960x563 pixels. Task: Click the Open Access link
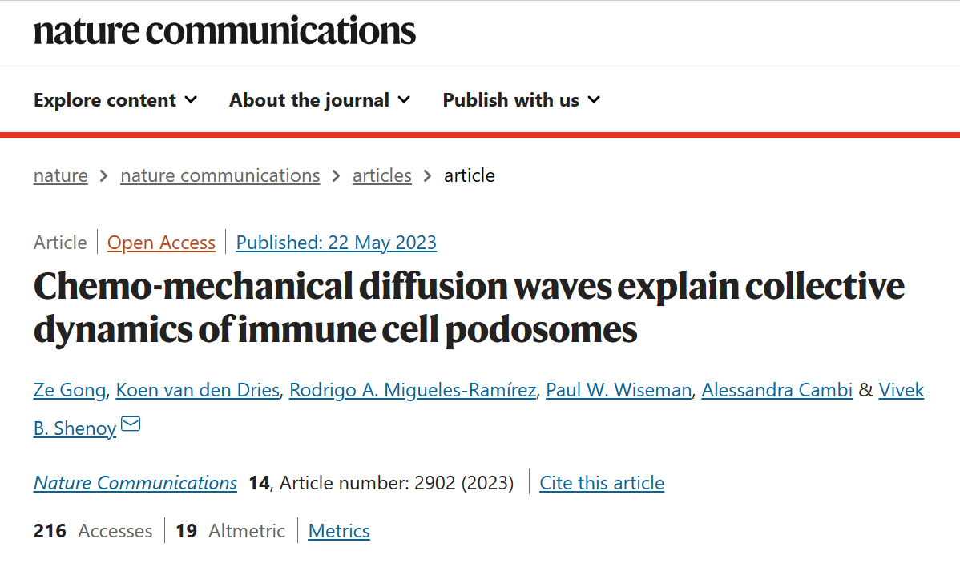161,243
